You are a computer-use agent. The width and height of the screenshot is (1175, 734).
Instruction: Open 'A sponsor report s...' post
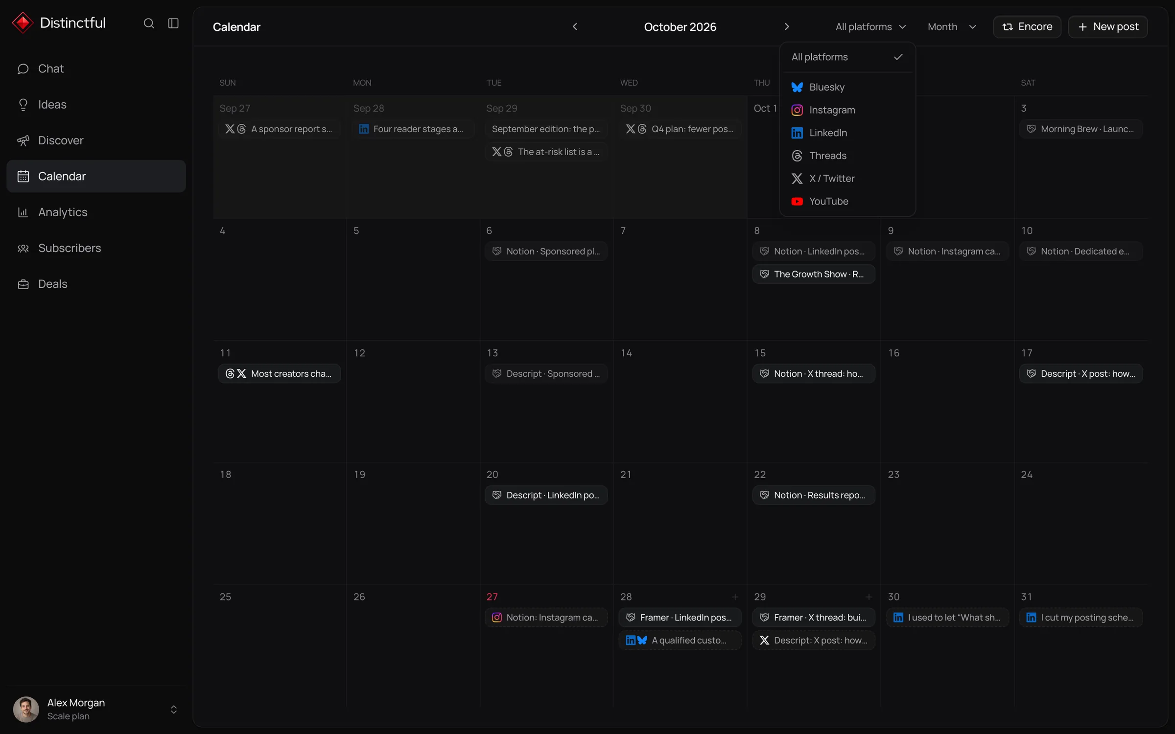[x=279, y=129]
